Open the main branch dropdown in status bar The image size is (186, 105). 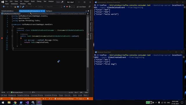[x=80, y=99]
